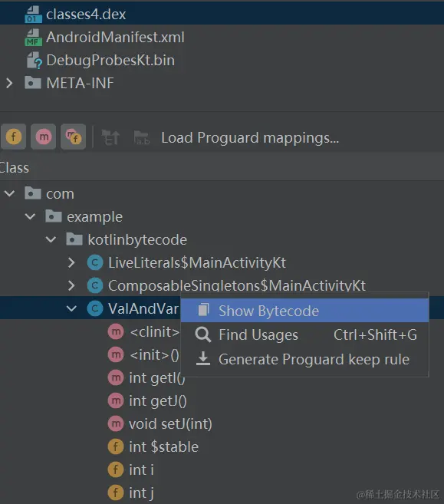This screenshot has width=444, height=504.
Task: Select the classes4.dex file icon
Action: (33, 15)
